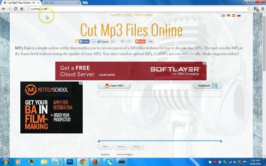
Task: Click the Volume slider knob
Action: point(129,154)
